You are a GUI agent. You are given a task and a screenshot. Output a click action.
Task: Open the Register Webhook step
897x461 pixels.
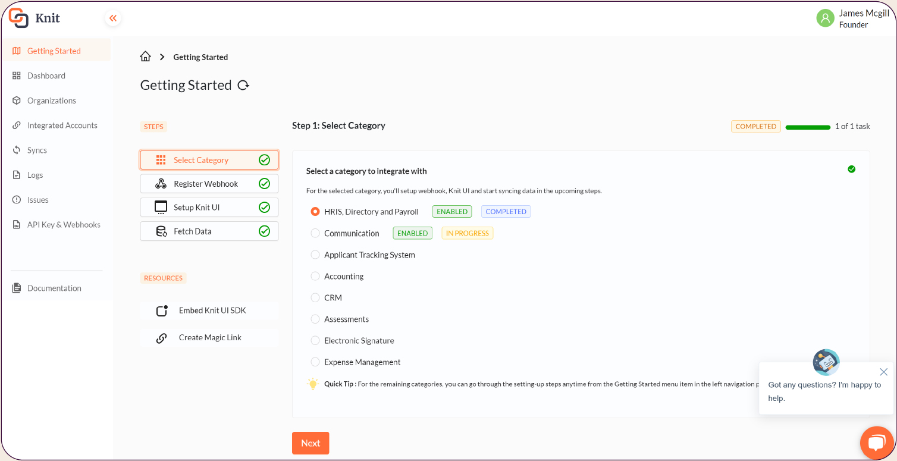pyautogui.click(x=209, y=184)
